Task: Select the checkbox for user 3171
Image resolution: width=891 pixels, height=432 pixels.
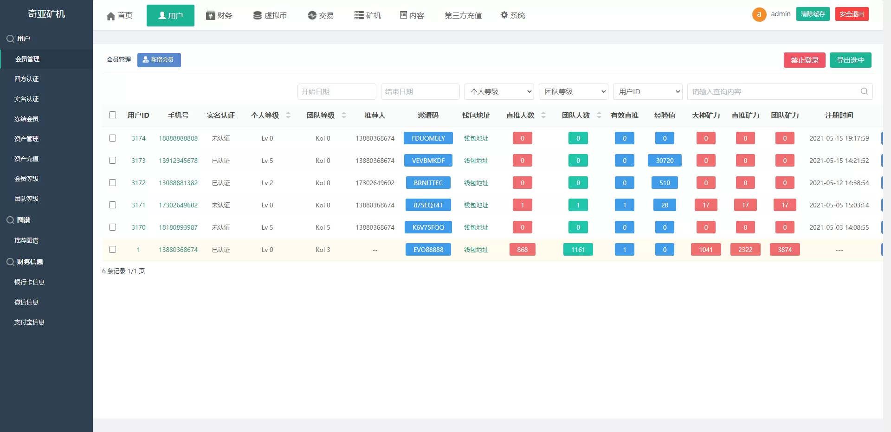Action: [x=113, y=205]
